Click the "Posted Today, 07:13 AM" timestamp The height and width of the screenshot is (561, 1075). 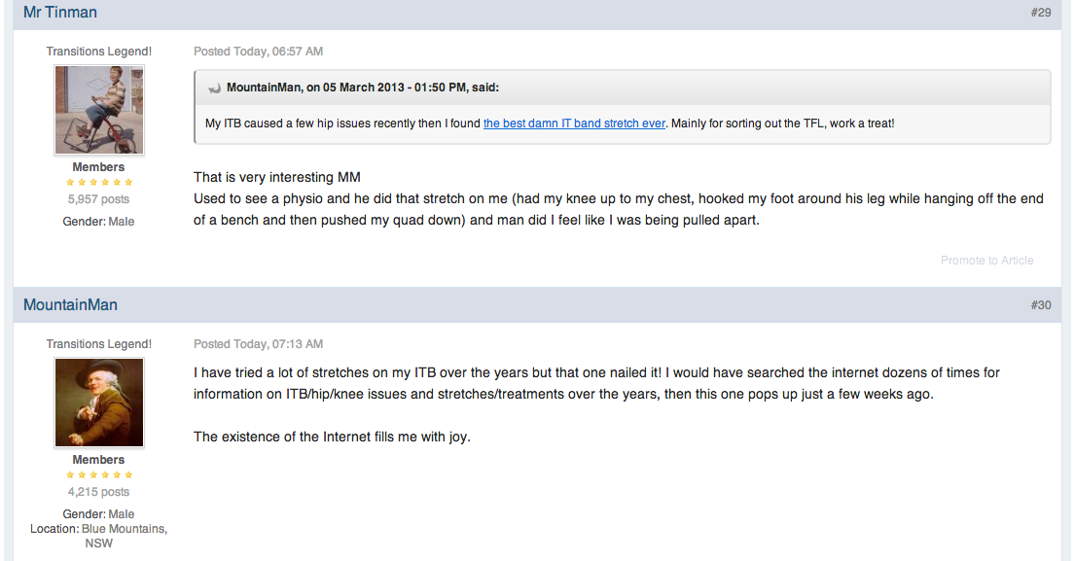click(x=258, y=344)
